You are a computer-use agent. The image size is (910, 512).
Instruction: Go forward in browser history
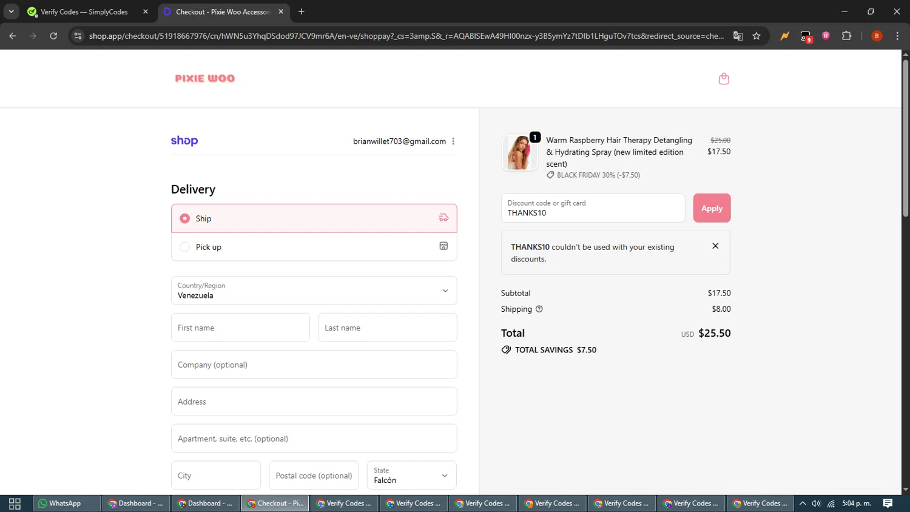[33, 36]
